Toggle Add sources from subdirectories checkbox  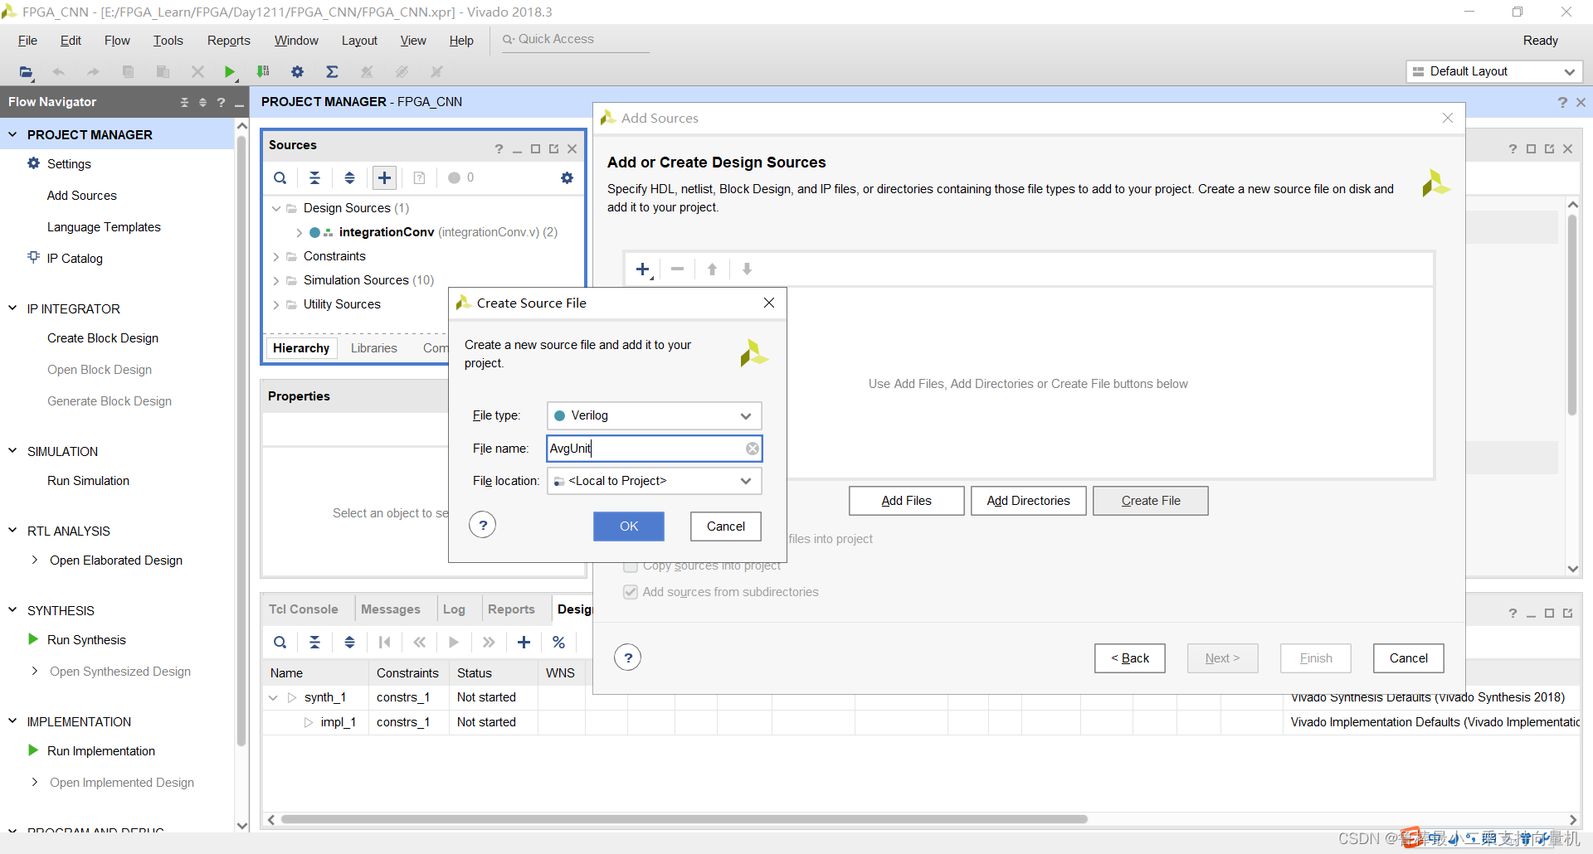pyautogui.click(x=631, y=592)
